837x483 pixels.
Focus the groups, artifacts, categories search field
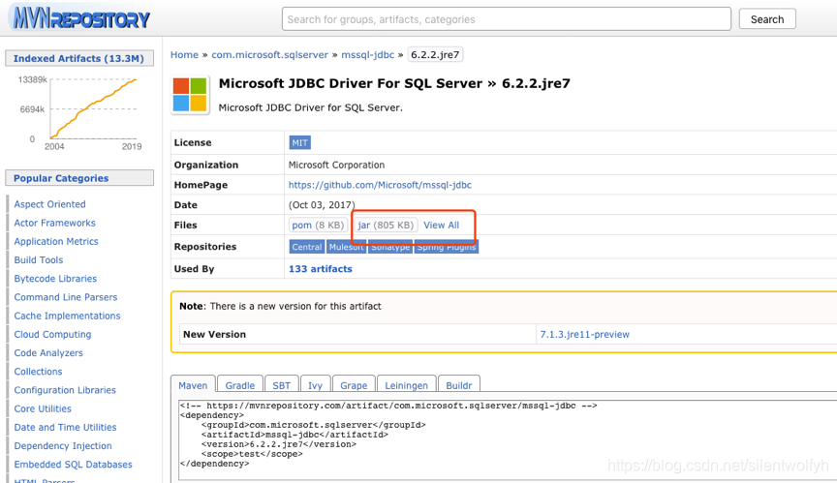click(506, 19)
